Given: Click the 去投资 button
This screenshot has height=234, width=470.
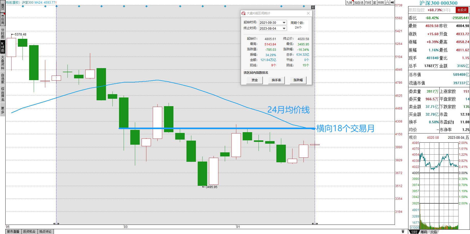Looking at the screenshot, I should [x=462, y=10].
